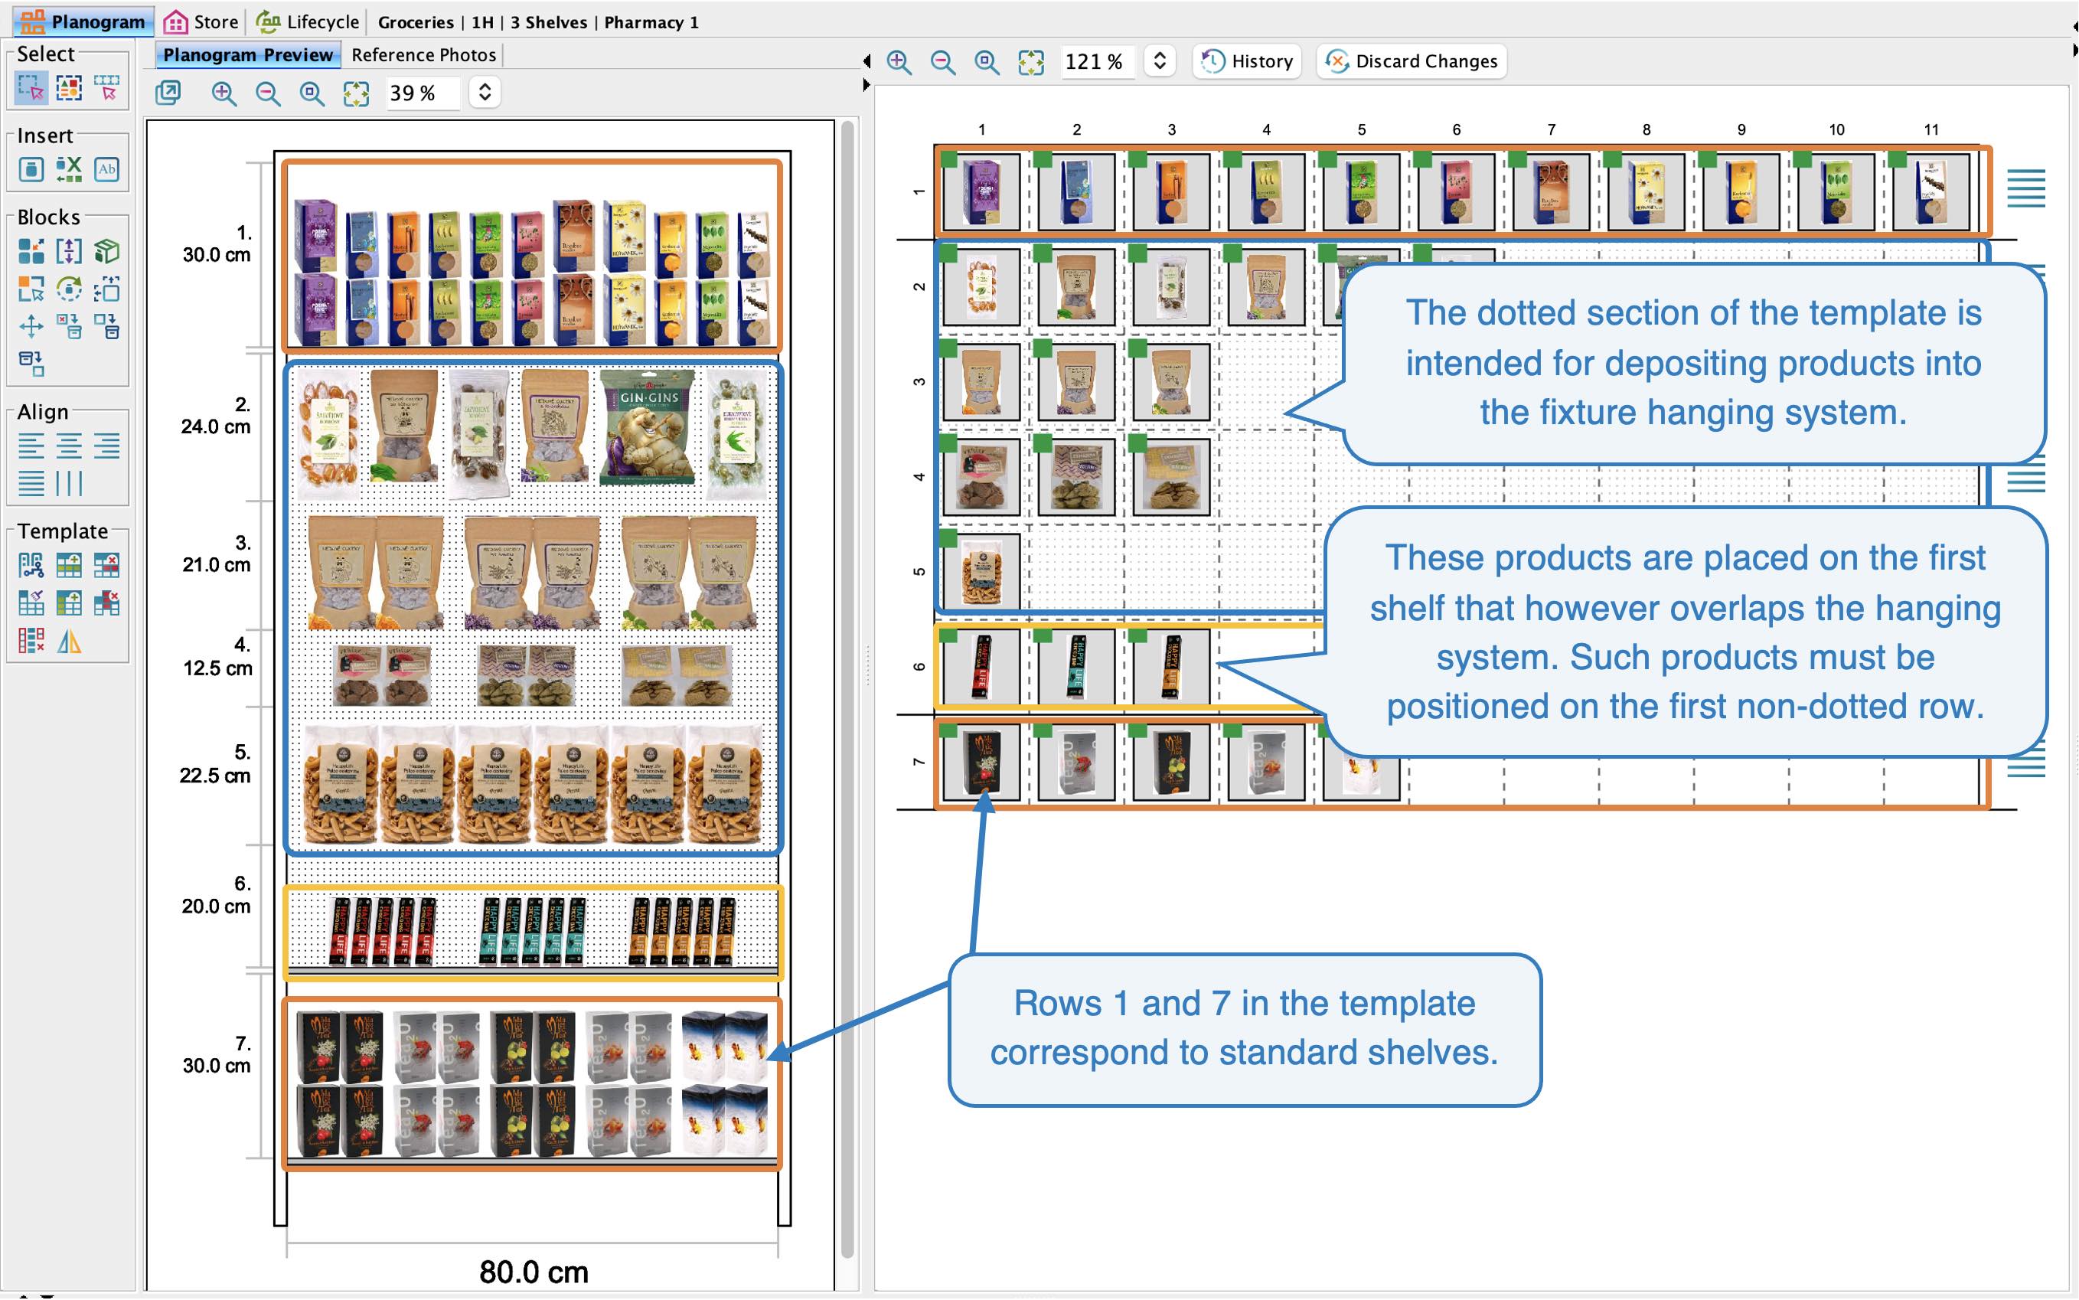This screenshot has width=2079, height=1300.
Task: Select template cell row 5 column 1 pasta
Action: (x=981, y=572)
